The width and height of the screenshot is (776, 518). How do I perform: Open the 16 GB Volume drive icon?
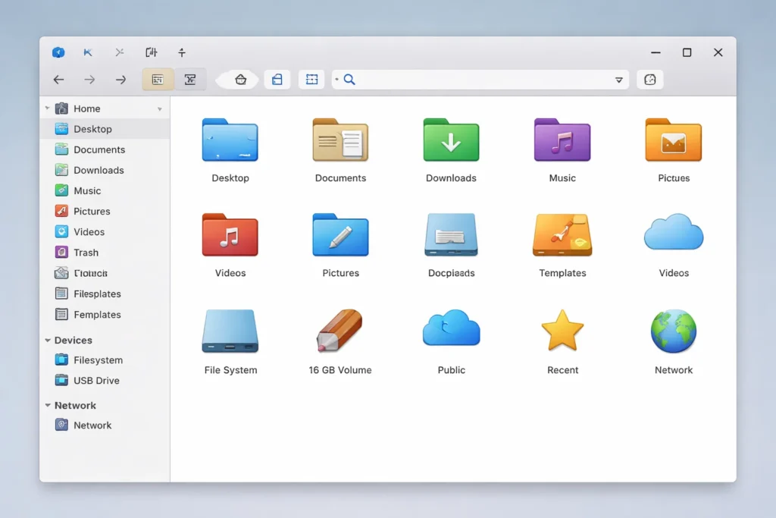(x=340, y=331)
